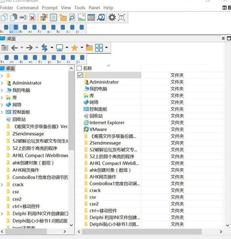Click the New Folder toolbar icon
Image resolution: width=231 pixels, height=239 pixels.
[63, 17]
